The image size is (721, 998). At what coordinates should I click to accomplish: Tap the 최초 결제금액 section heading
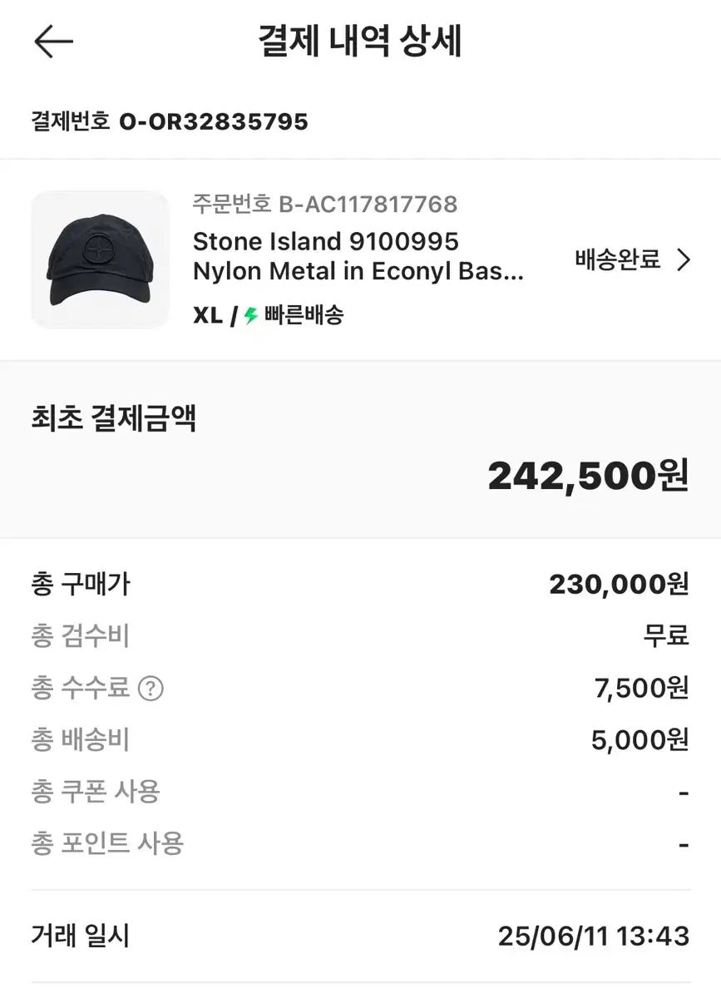[113, 418]
